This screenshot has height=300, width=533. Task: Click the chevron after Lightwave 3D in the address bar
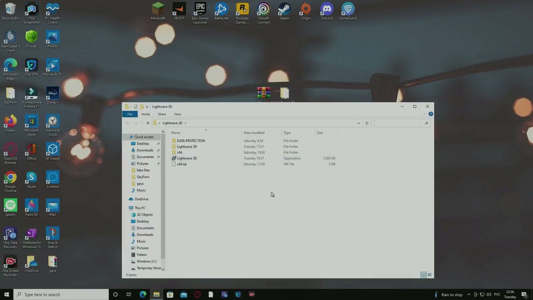[x=186, y=123]
